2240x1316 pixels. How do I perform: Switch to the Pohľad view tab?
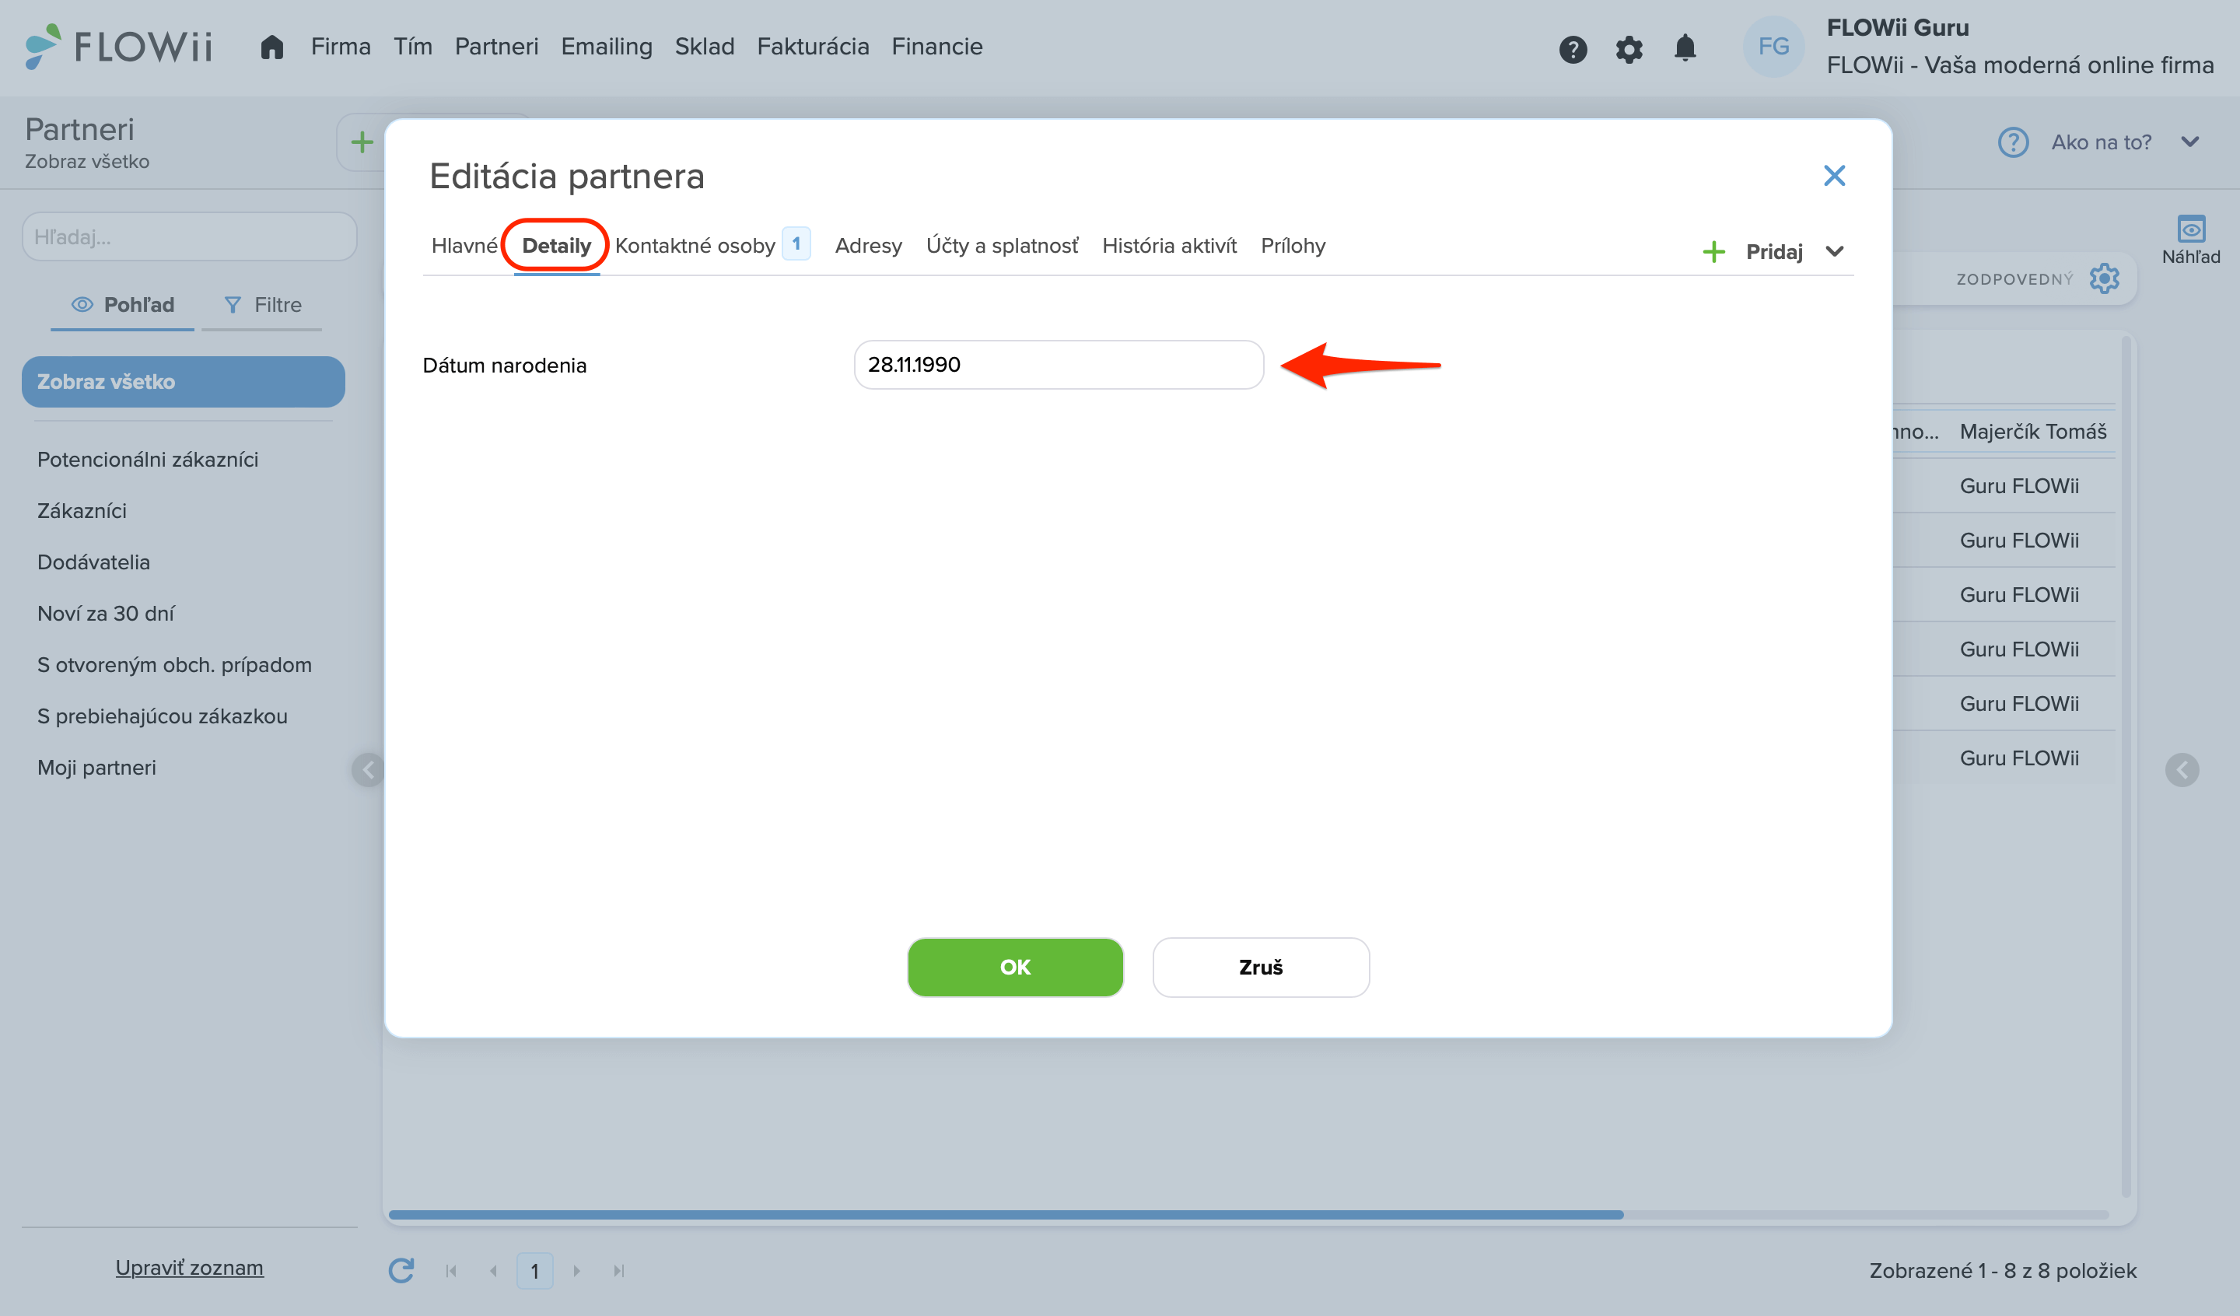[123, 305]
